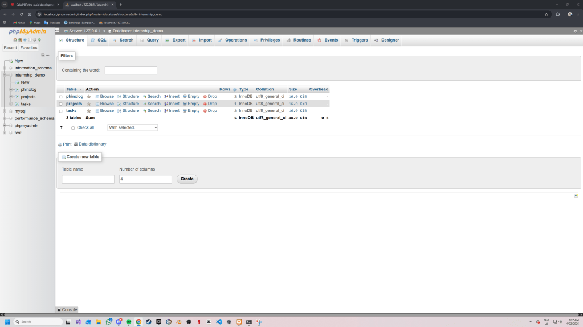This screenshot has height=327, width=583.
Task: Favorite the phinxlog table with star icon
Action: [89, 97]
